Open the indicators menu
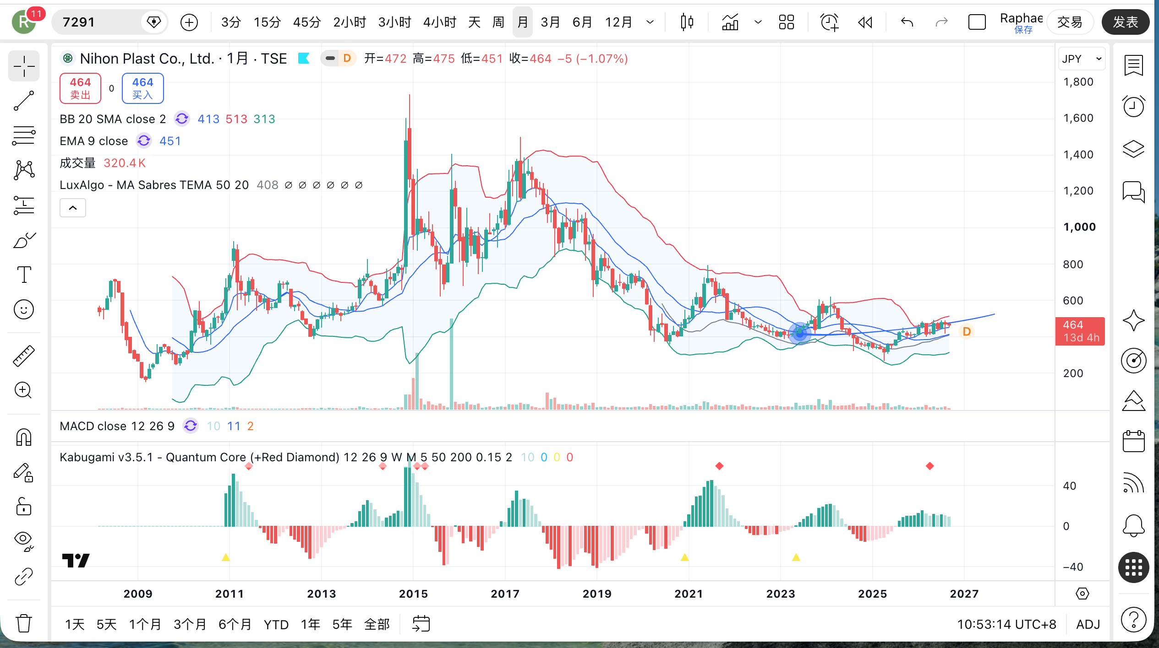The width and height of the screenshot is (1159, 648). click(x=730, y=22)
